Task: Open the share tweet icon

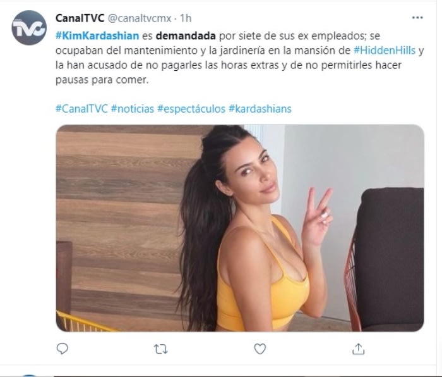Action: 358,349
